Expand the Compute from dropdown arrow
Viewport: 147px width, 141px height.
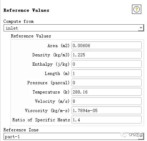[x=141, y=28]
